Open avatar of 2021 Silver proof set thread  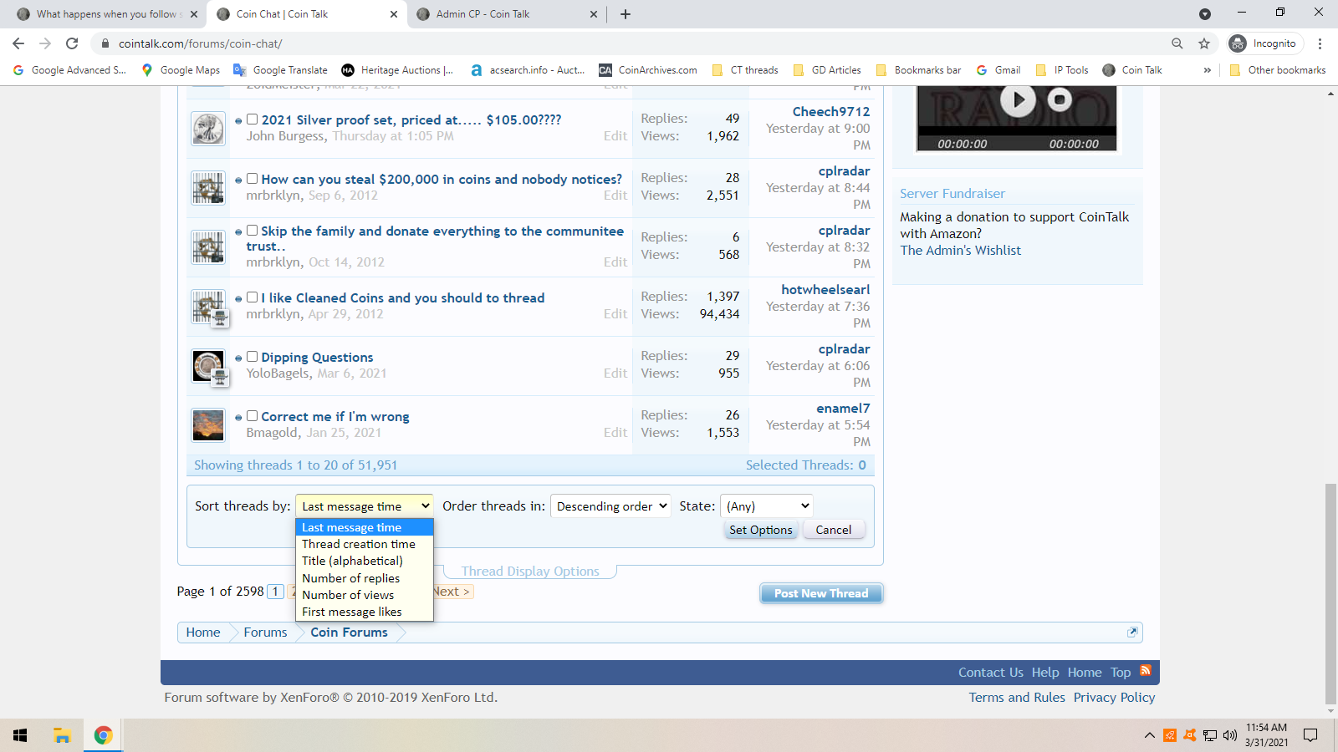[208, 129]
